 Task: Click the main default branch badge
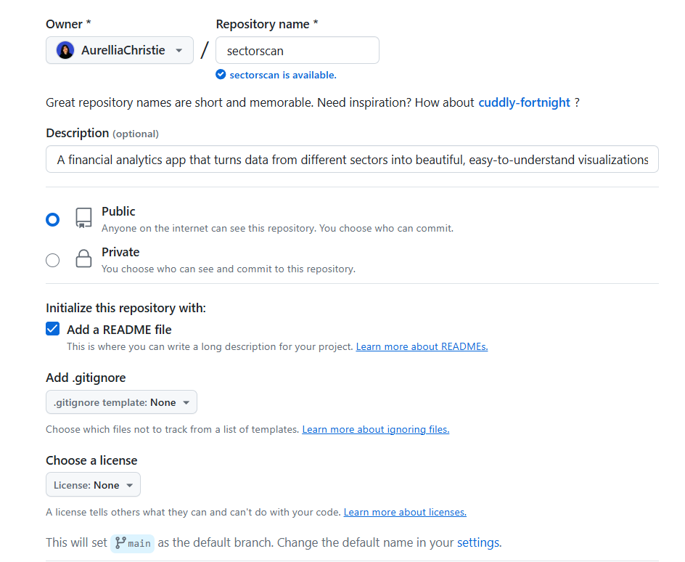pyautogui.click(x=132, y=542)
